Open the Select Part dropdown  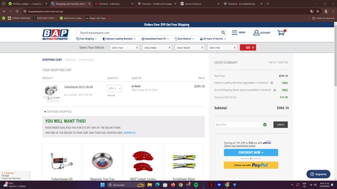[222, 48]
